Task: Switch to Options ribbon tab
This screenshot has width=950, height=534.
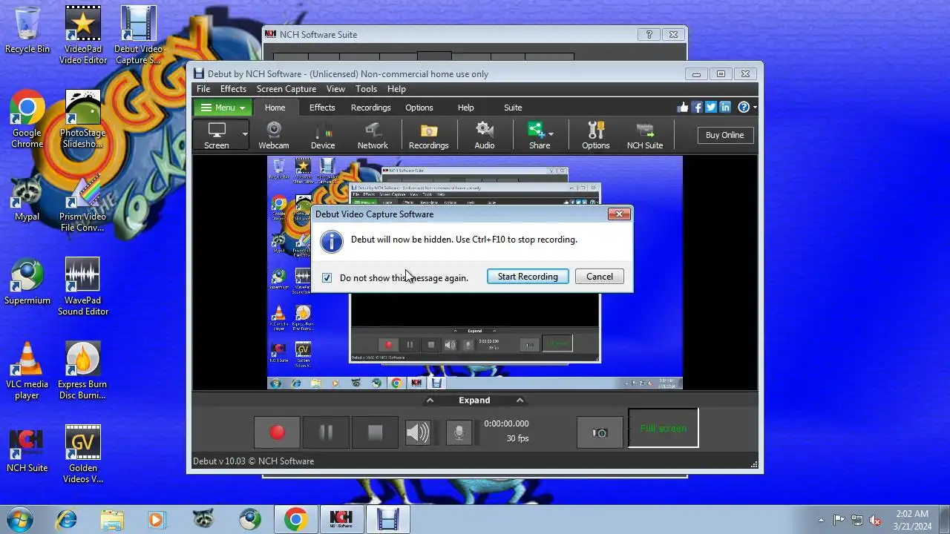Action: click(x=419, y=108)
